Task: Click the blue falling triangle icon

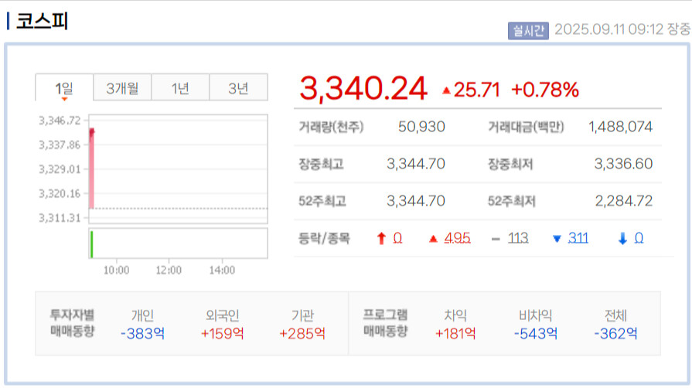Action: [x=557, y=239]
